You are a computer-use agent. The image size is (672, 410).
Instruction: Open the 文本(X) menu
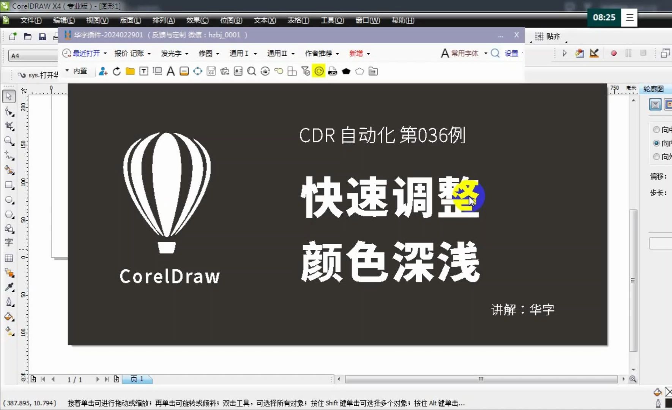265,20
